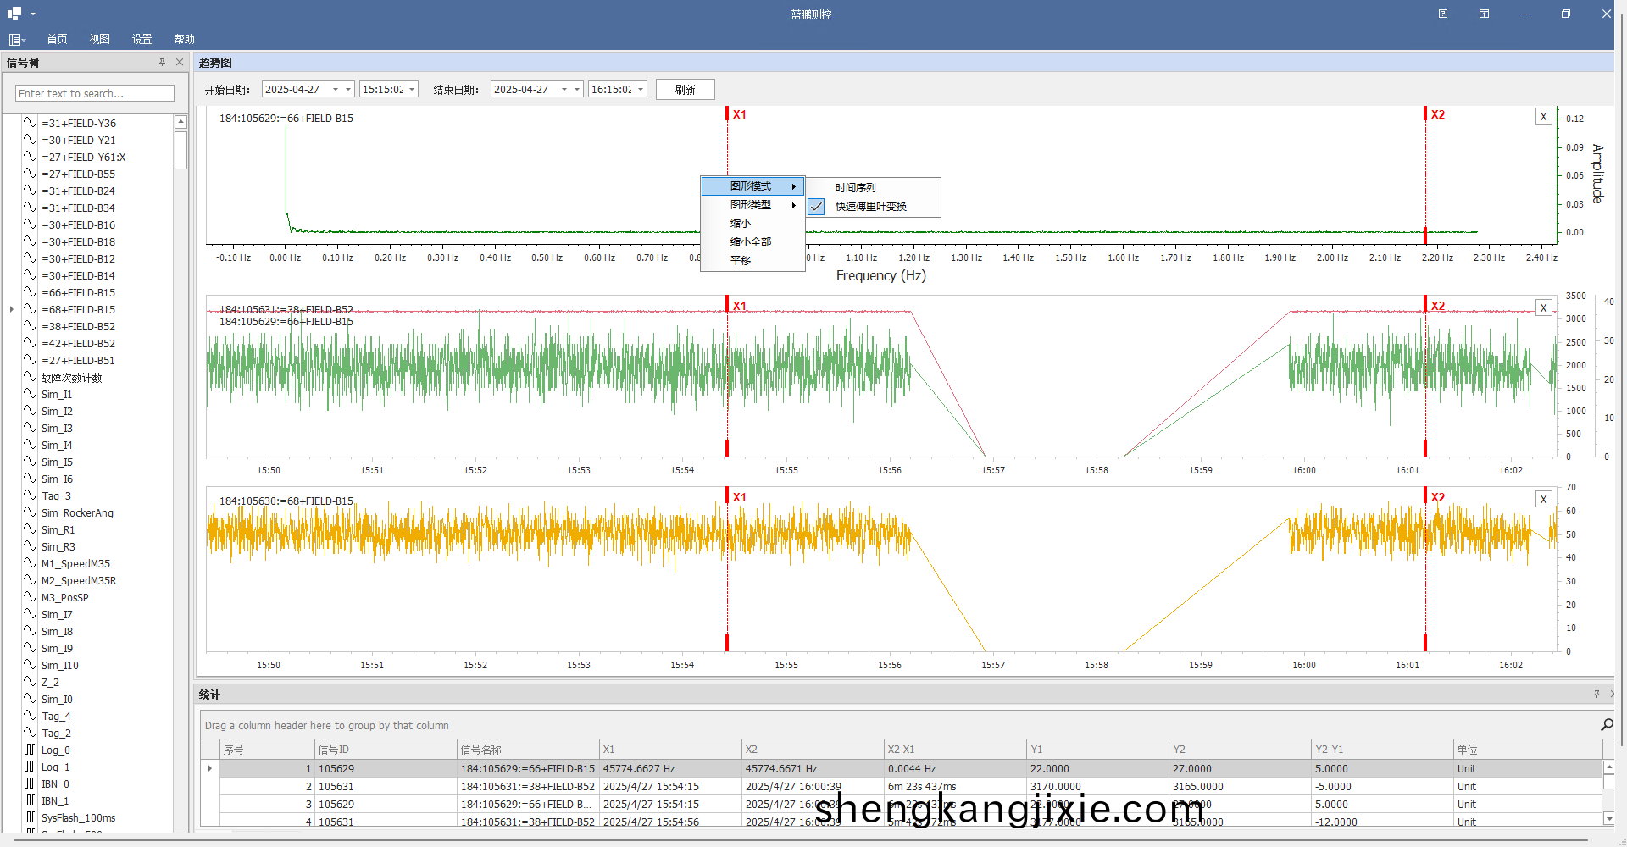
Task: Expand the end time 16:15:02 dropdown
Action: (641, 90)
